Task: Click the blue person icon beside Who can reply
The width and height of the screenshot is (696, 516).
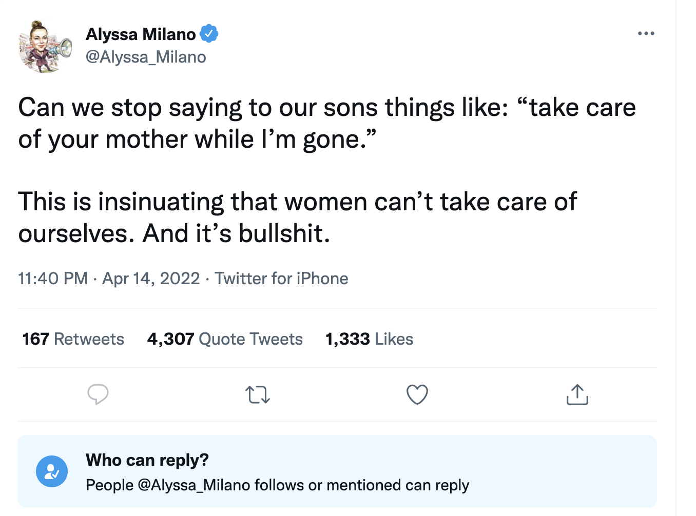Action: (x=52, y=471)
